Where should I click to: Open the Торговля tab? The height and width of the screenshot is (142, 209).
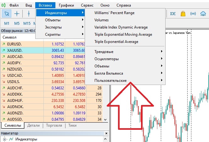coord(54,125)
